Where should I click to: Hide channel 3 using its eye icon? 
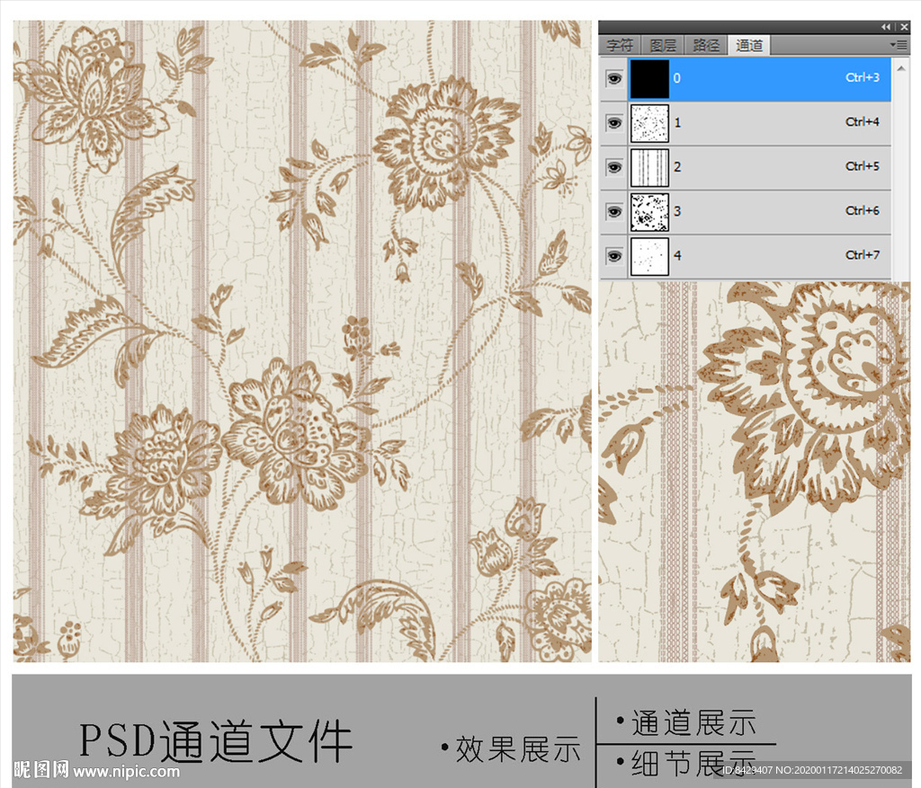[614, 212]
